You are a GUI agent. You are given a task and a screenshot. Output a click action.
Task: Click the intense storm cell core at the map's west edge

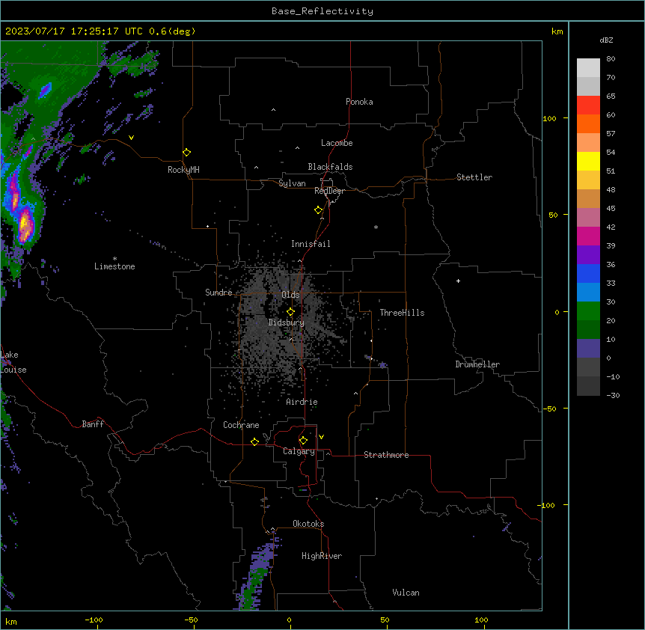25,225
